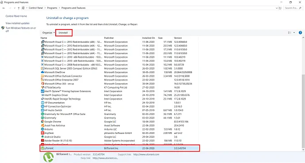Click Programs in the breadcrumb path
This screenshot has height=163, width=305.
52,8
